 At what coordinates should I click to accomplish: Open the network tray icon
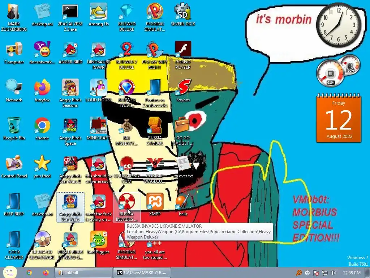[325, 273]
